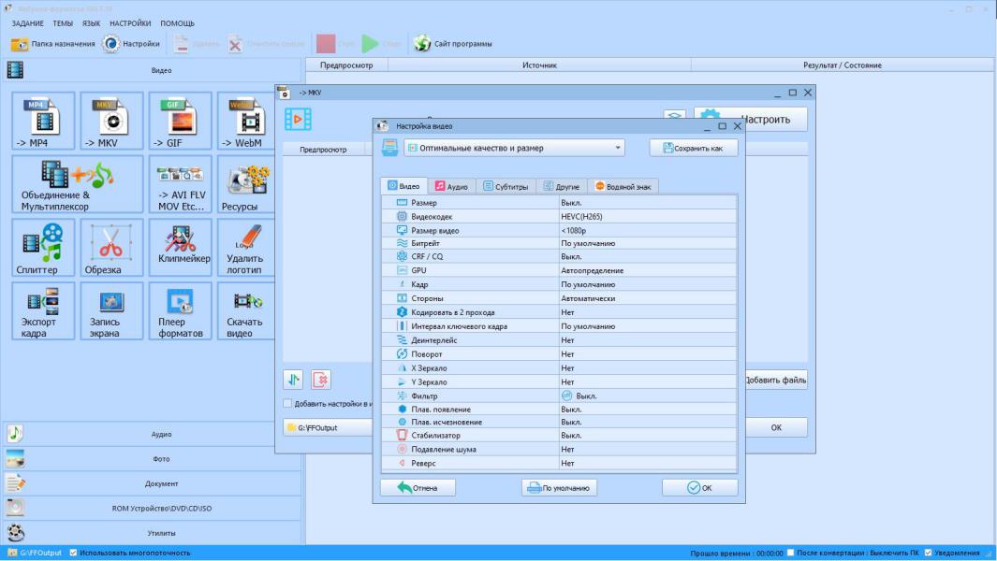Switch to the Водяной знак tab

(623, 186)
